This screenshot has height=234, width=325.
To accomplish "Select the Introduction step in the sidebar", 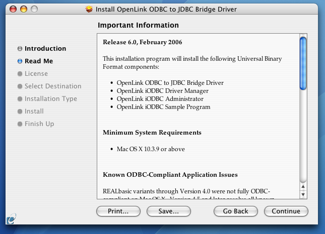I will click(45, 49).
